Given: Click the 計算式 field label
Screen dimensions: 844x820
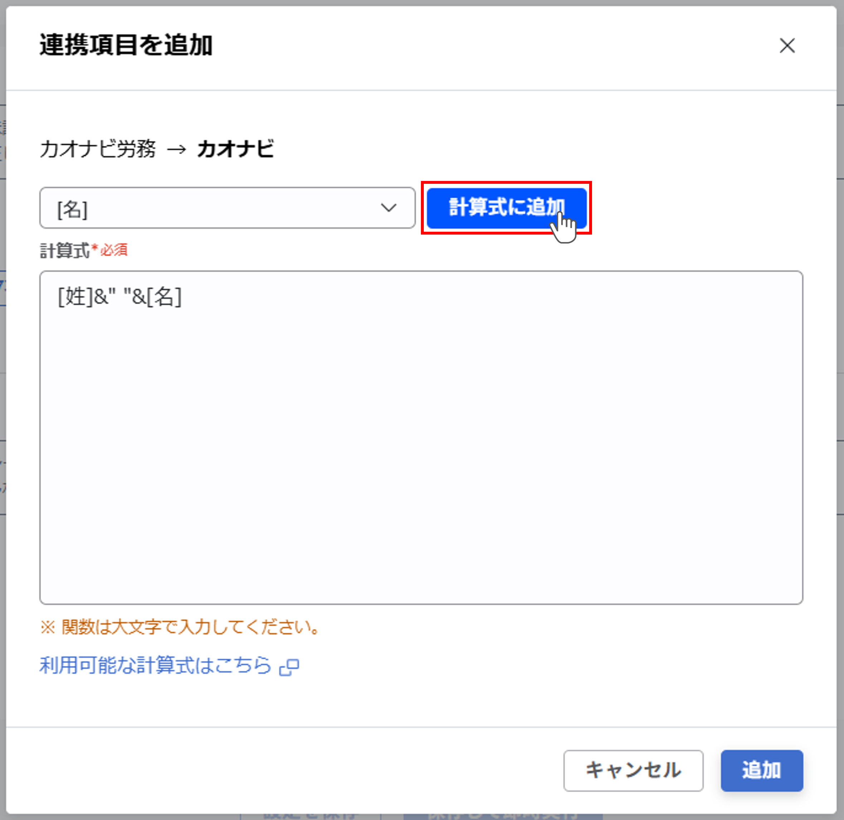Looking at the screenshot, I should tap(66, 249).
